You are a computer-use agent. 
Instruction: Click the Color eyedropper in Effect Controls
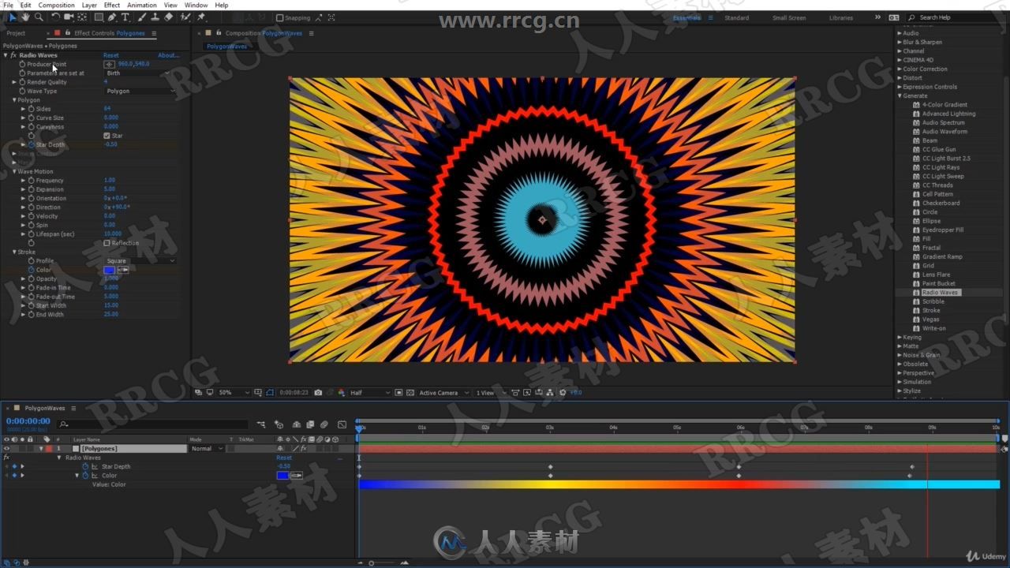point(123,270)
